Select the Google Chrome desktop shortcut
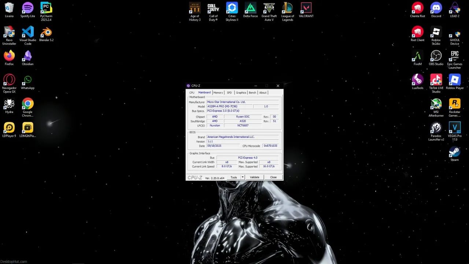469x264 pixels. (x=27, y=108)
